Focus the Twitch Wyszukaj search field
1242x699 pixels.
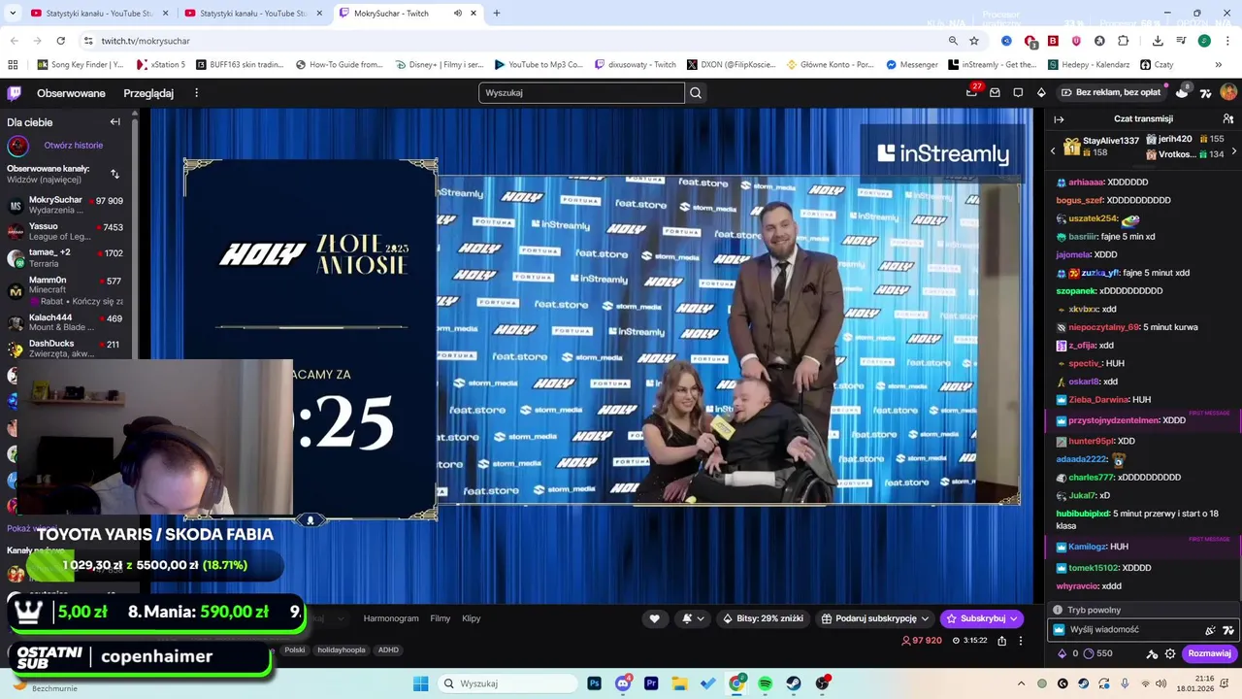tap(581, 93)
